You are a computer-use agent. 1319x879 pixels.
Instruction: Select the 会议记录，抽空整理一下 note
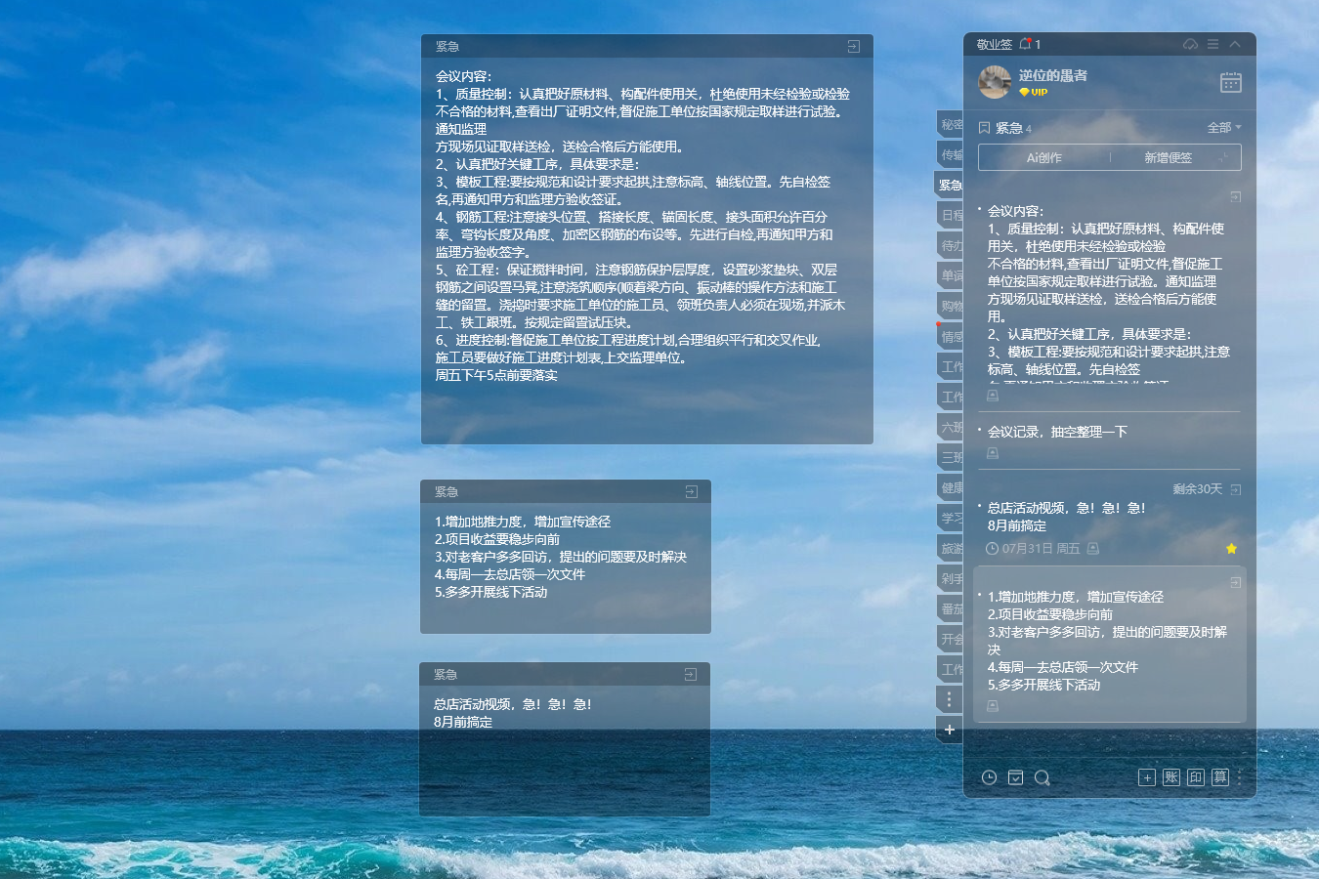click(x=1057, y=432)
